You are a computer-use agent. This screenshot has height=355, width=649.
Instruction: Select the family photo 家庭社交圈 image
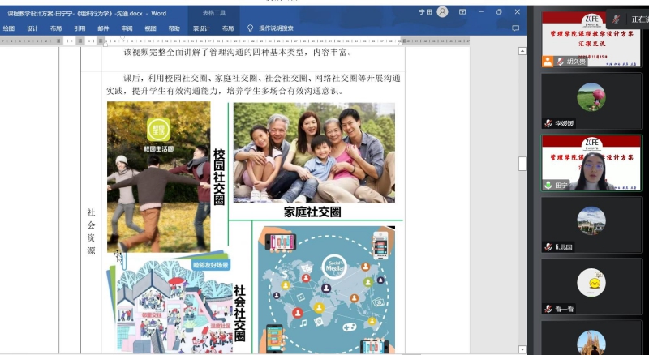point(314,152)
